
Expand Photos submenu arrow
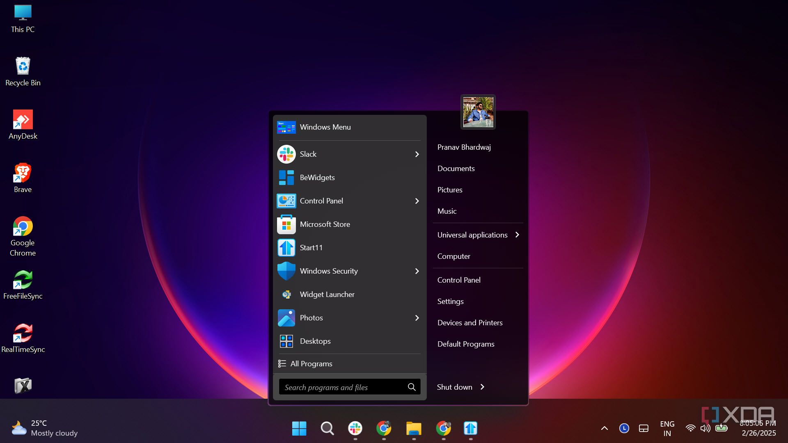point(417,318)
